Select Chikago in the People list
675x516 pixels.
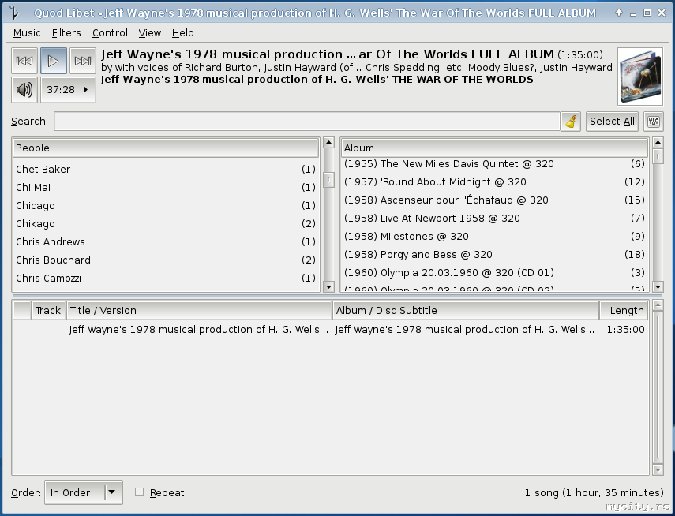pyautogui.click(x=166, y=224)
